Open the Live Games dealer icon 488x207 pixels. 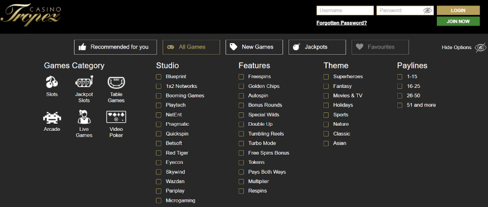(84, 117)
